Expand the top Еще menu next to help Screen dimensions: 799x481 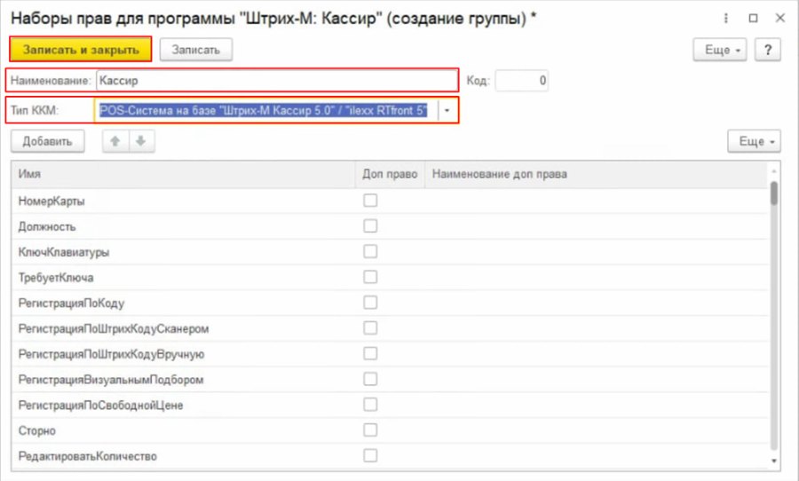(x=719, y=50)
